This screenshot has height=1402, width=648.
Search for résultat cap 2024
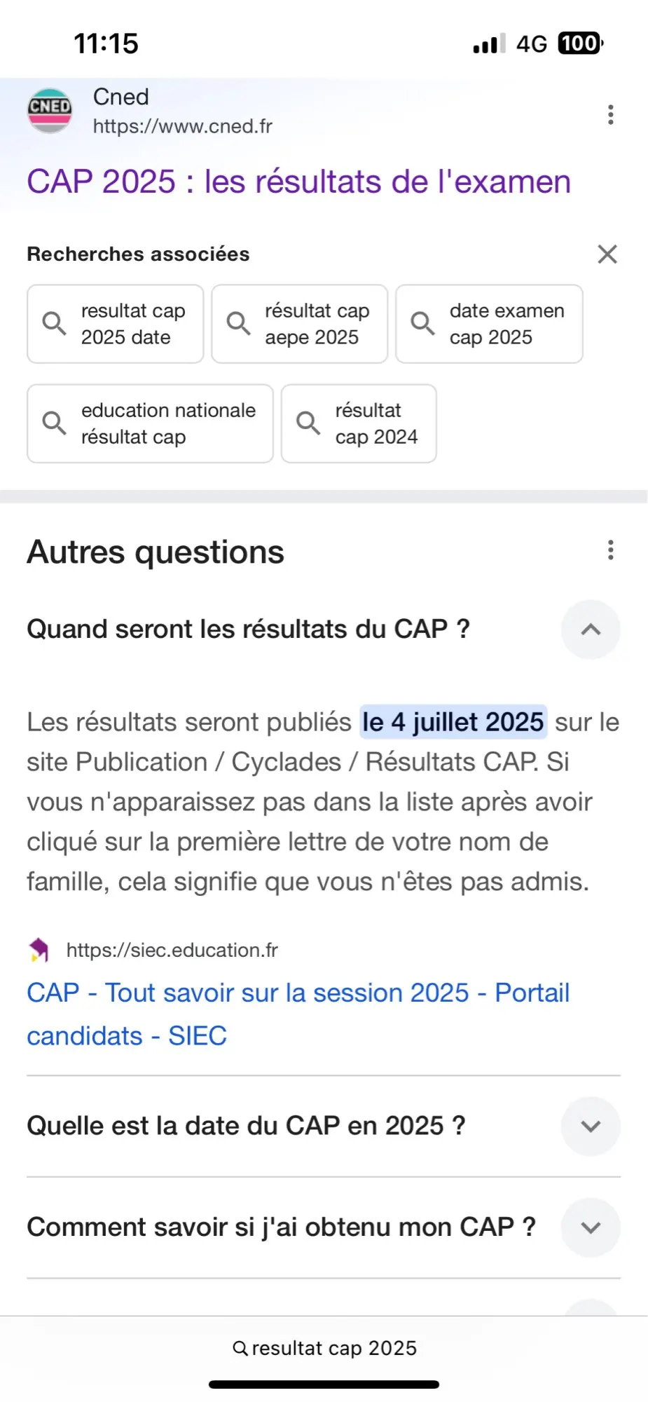359,423
